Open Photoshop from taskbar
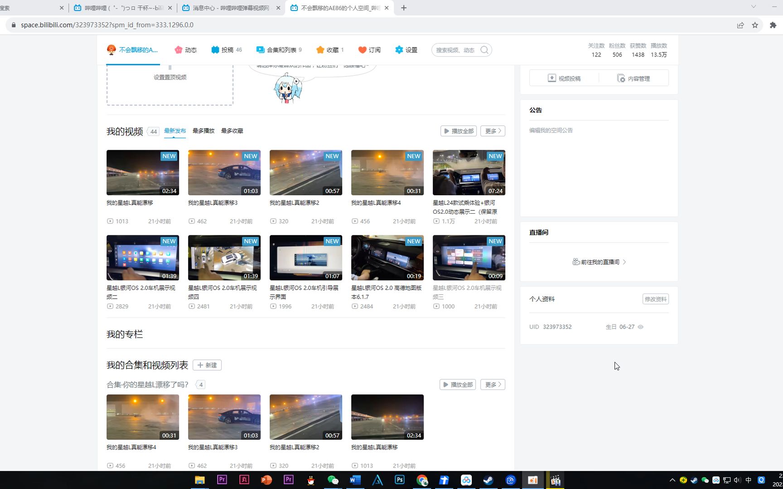 (400, 480)
